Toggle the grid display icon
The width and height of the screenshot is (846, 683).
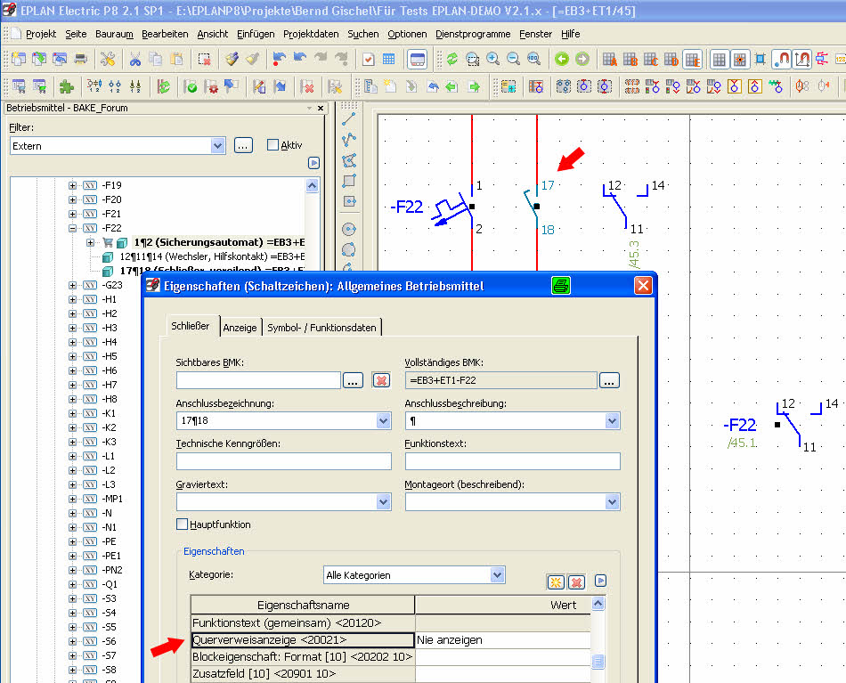(x=720, y=60)
